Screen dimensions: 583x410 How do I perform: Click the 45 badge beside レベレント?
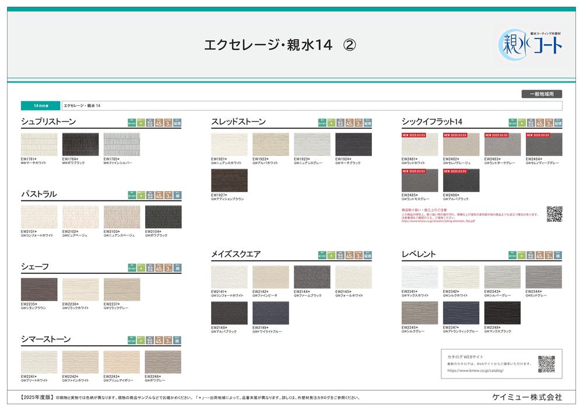pos(540,255)
